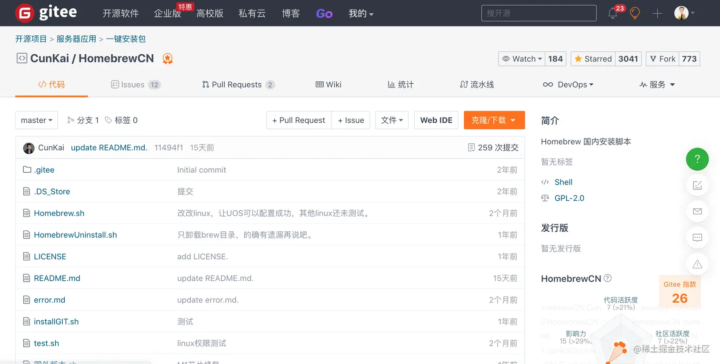Image resolution: width=720 pixels, height=364 pixels.
Task: Open 高校版 in the navbar
Action: click(x=210, y=13)
